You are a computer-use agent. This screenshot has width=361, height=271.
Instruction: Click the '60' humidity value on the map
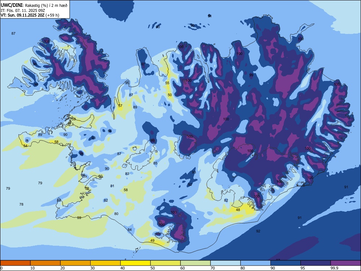click(x=100, y=176)
